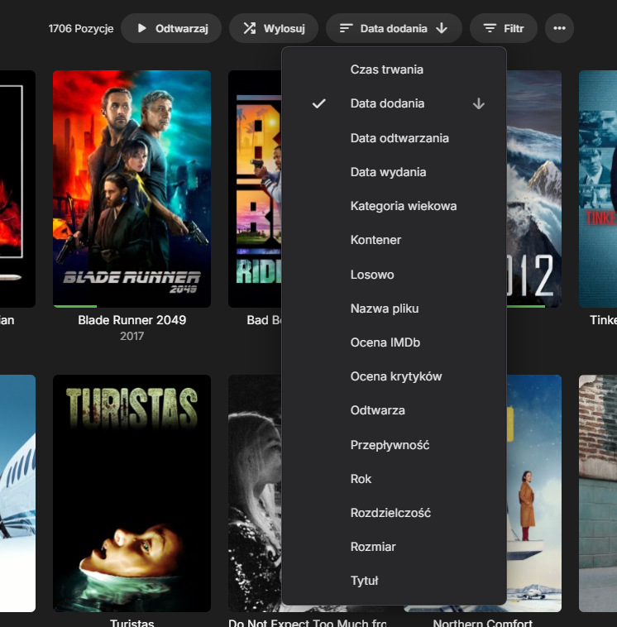The image size is (617, 627).
Task: Click the Do Not Expect Too Much title
Action: 307,622
